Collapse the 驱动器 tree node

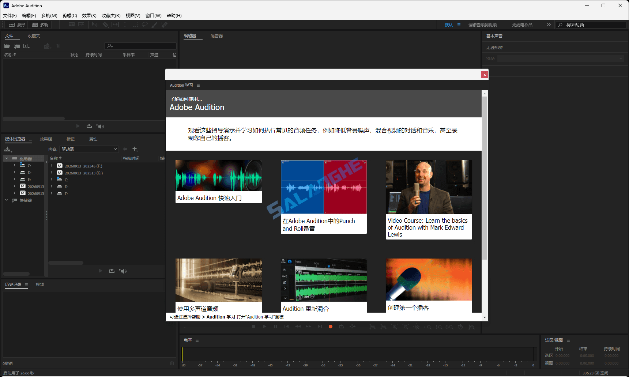coord(7,158)
